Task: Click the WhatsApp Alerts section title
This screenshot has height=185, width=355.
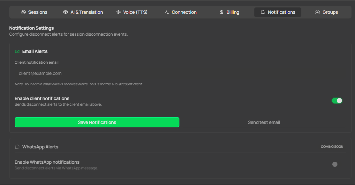Action: [40, 147]
